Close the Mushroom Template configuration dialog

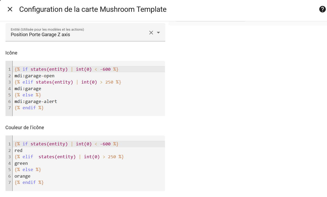click(x=10, y=9)
